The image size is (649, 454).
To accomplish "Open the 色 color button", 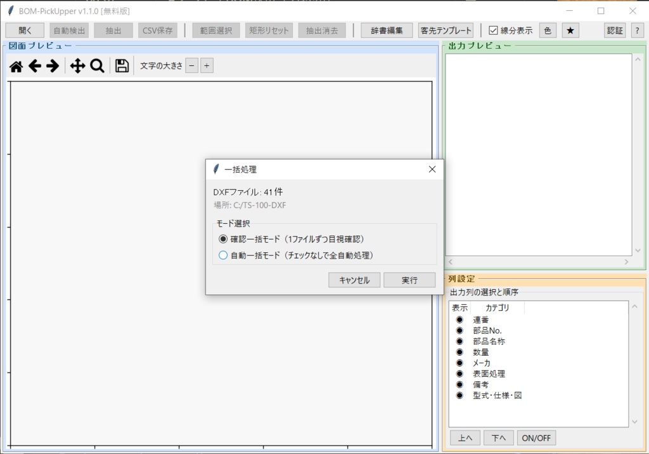I will (x=548, y=30).
